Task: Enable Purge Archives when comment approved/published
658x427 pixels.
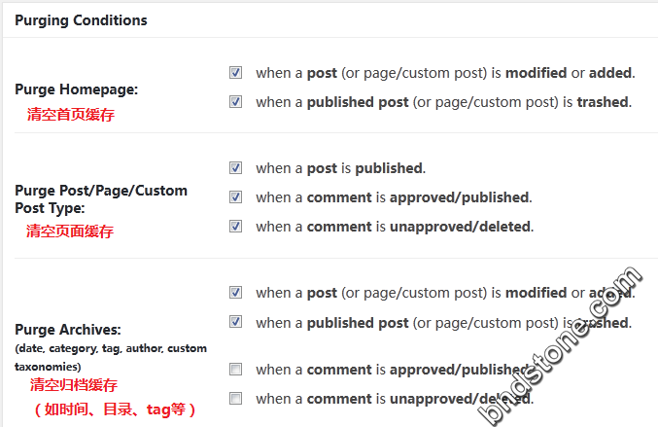Action: click(x=235, y=370)
